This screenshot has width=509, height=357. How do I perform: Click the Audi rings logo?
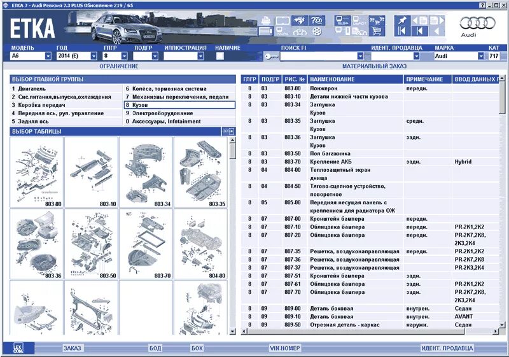[x=477, y=24]
